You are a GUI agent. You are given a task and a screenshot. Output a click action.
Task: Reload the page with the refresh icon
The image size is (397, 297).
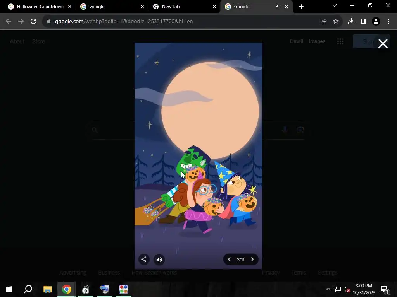click(x=33, y=22)
